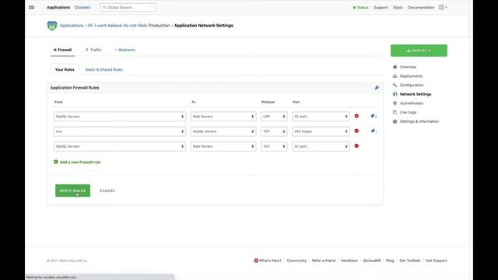Screen dimensions: 498x280
Task: Click the Deployments icon in sidebar
Action: point(395,76)
